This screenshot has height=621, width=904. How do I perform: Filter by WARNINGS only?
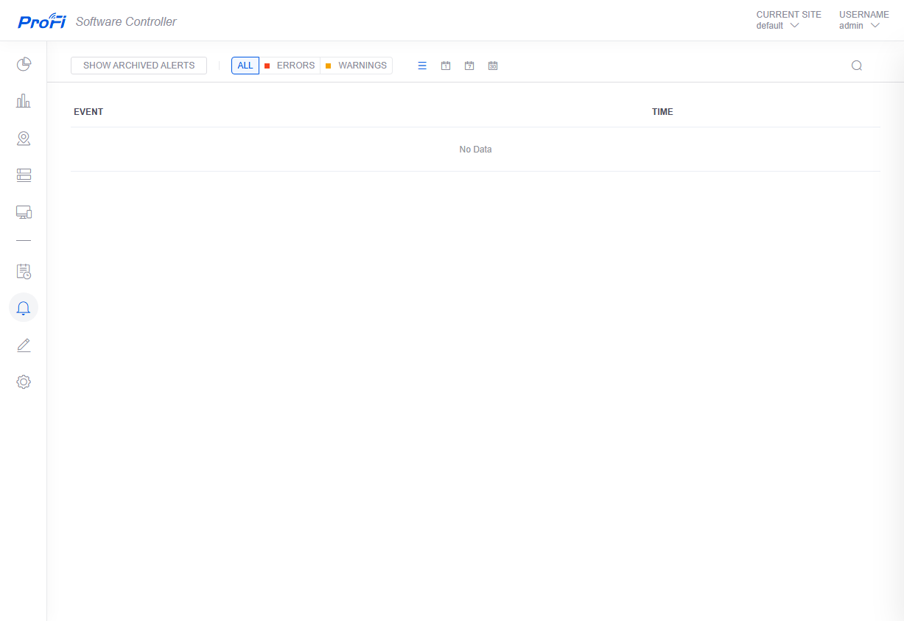coord(357,66)
